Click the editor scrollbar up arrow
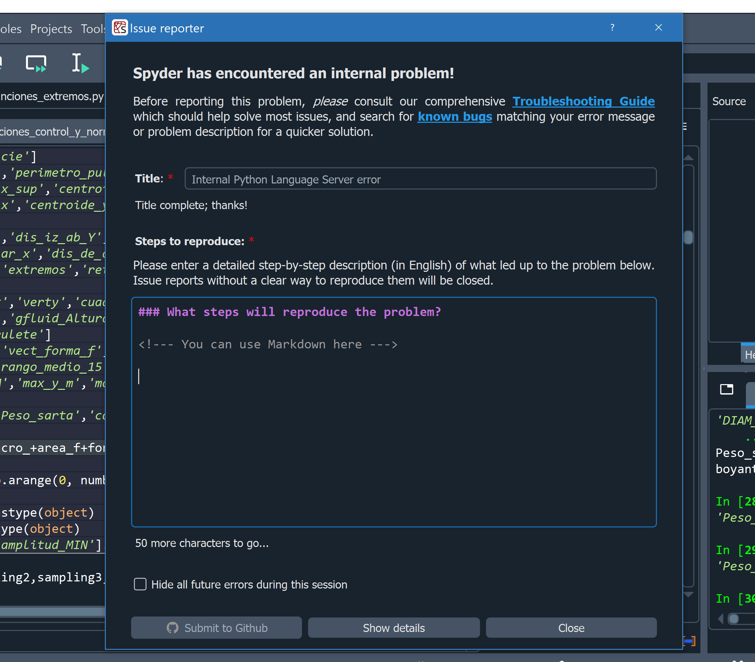The width and height of the screenshot is (755, 662). 688,158
